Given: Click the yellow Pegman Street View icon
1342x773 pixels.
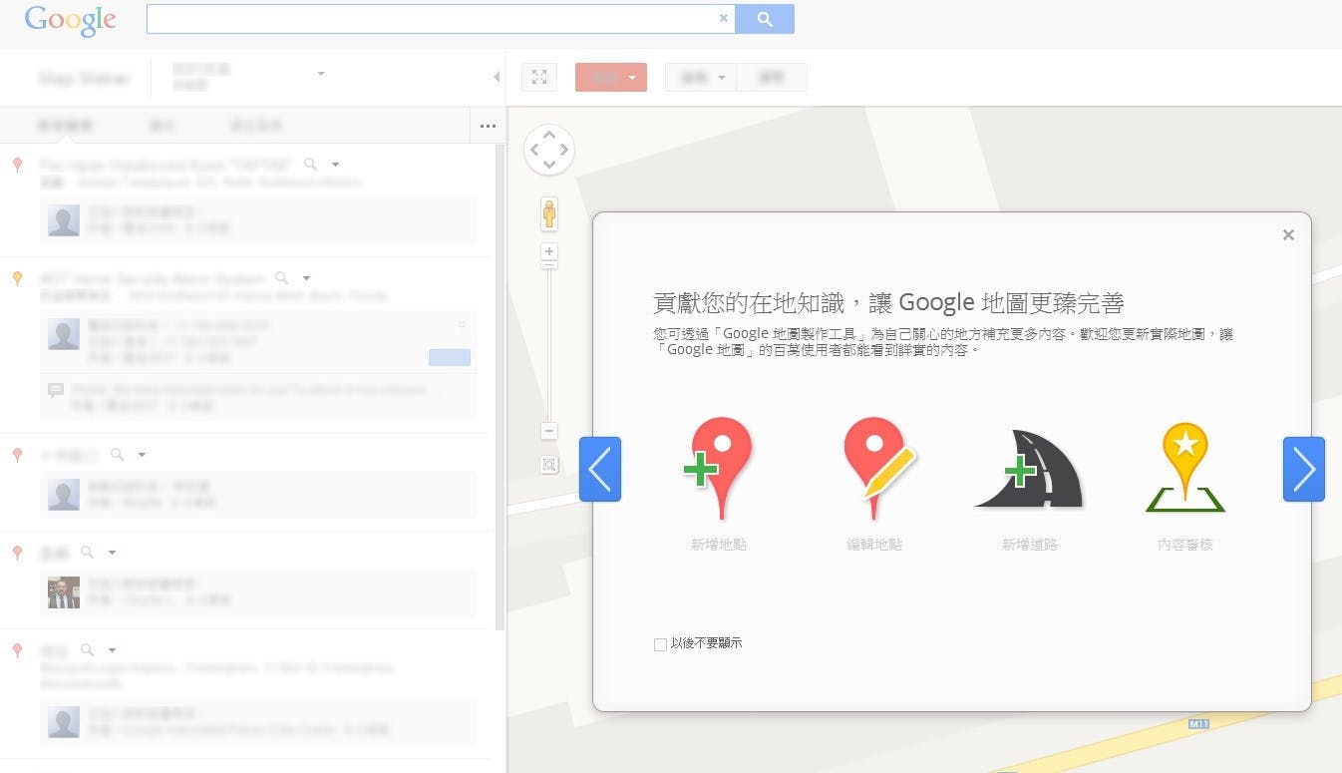Looking at the screenshot, I should tap(549, 213).
